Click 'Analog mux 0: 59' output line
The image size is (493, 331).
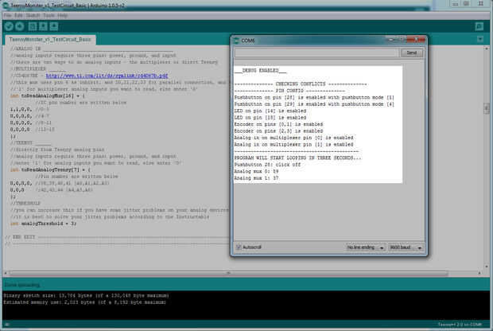[256, 171]
